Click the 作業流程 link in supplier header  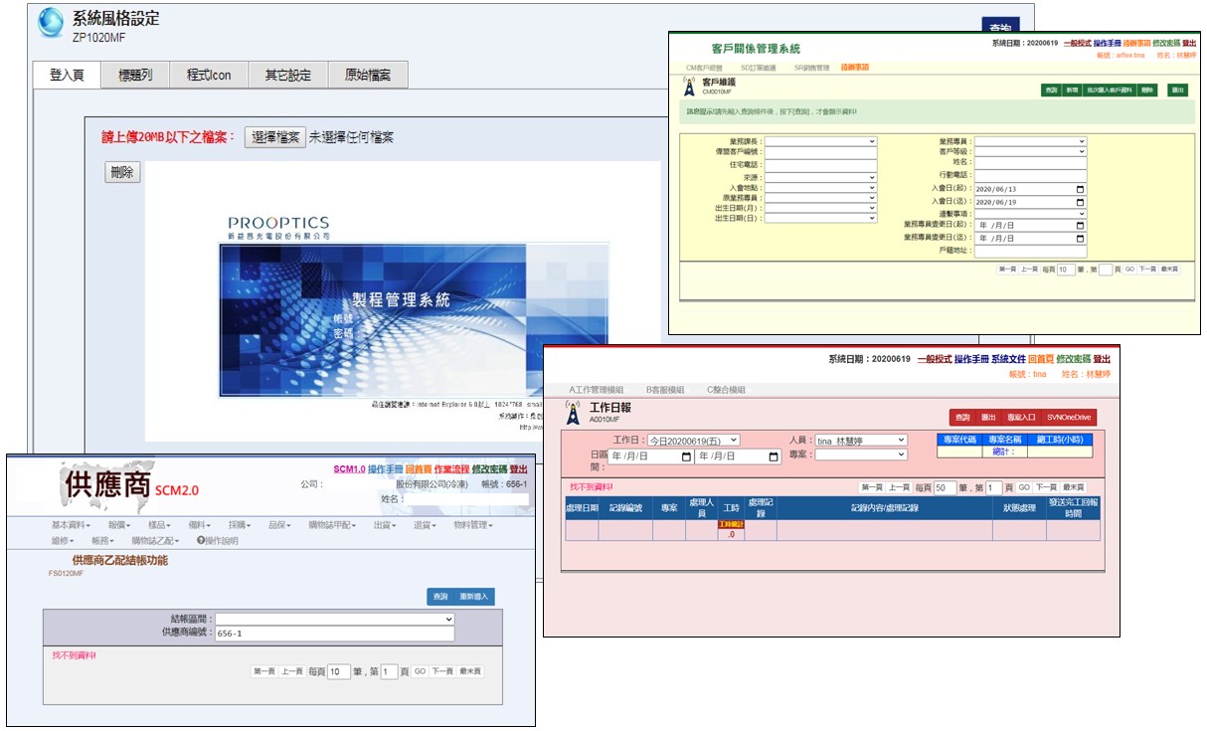(450, 468)
